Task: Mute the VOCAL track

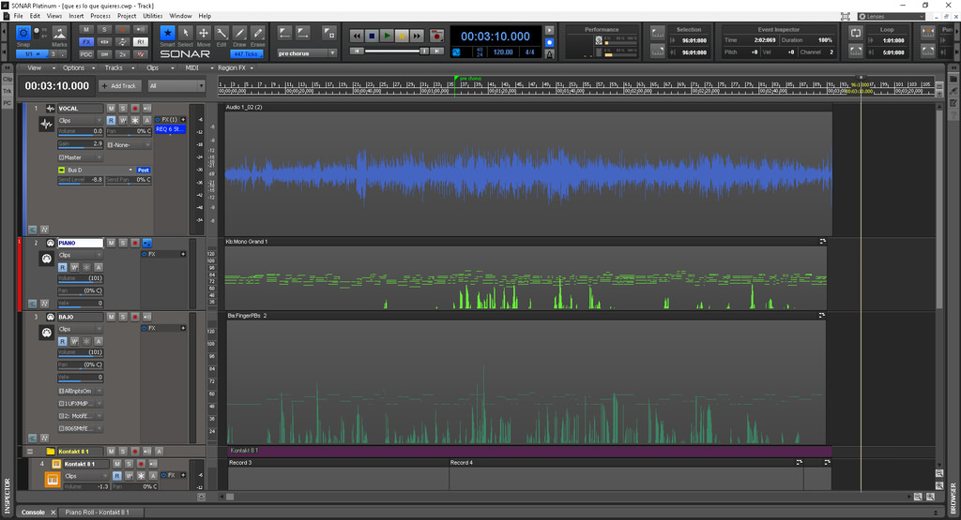Action: click(111, 109)
